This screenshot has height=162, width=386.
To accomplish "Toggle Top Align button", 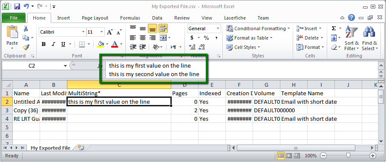I will tap(133, 28).
